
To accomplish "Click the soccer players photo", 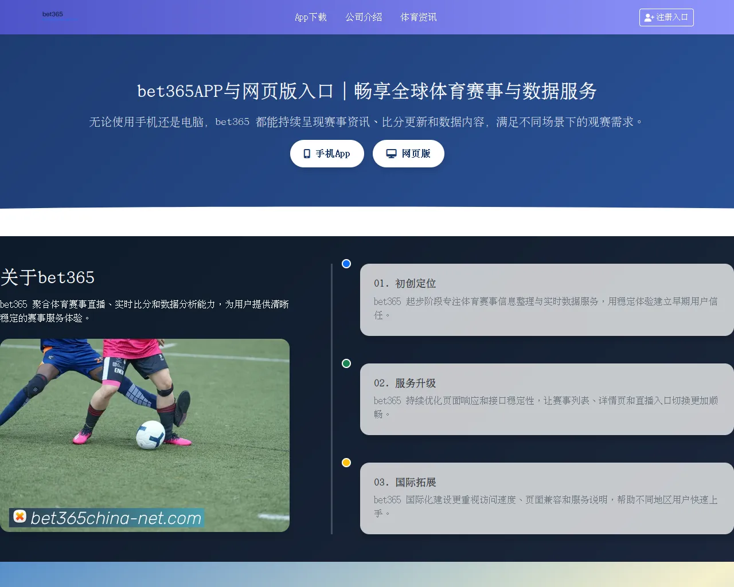I will click(145, 435).
